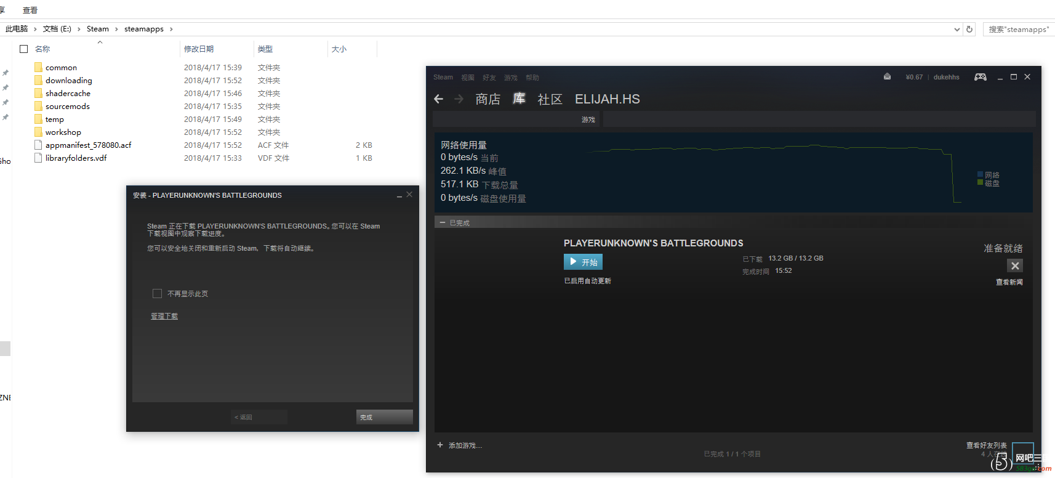This screenshot has height=478, width=1055.
Task: Open the 管理下载 link
Action: (164, 316)
